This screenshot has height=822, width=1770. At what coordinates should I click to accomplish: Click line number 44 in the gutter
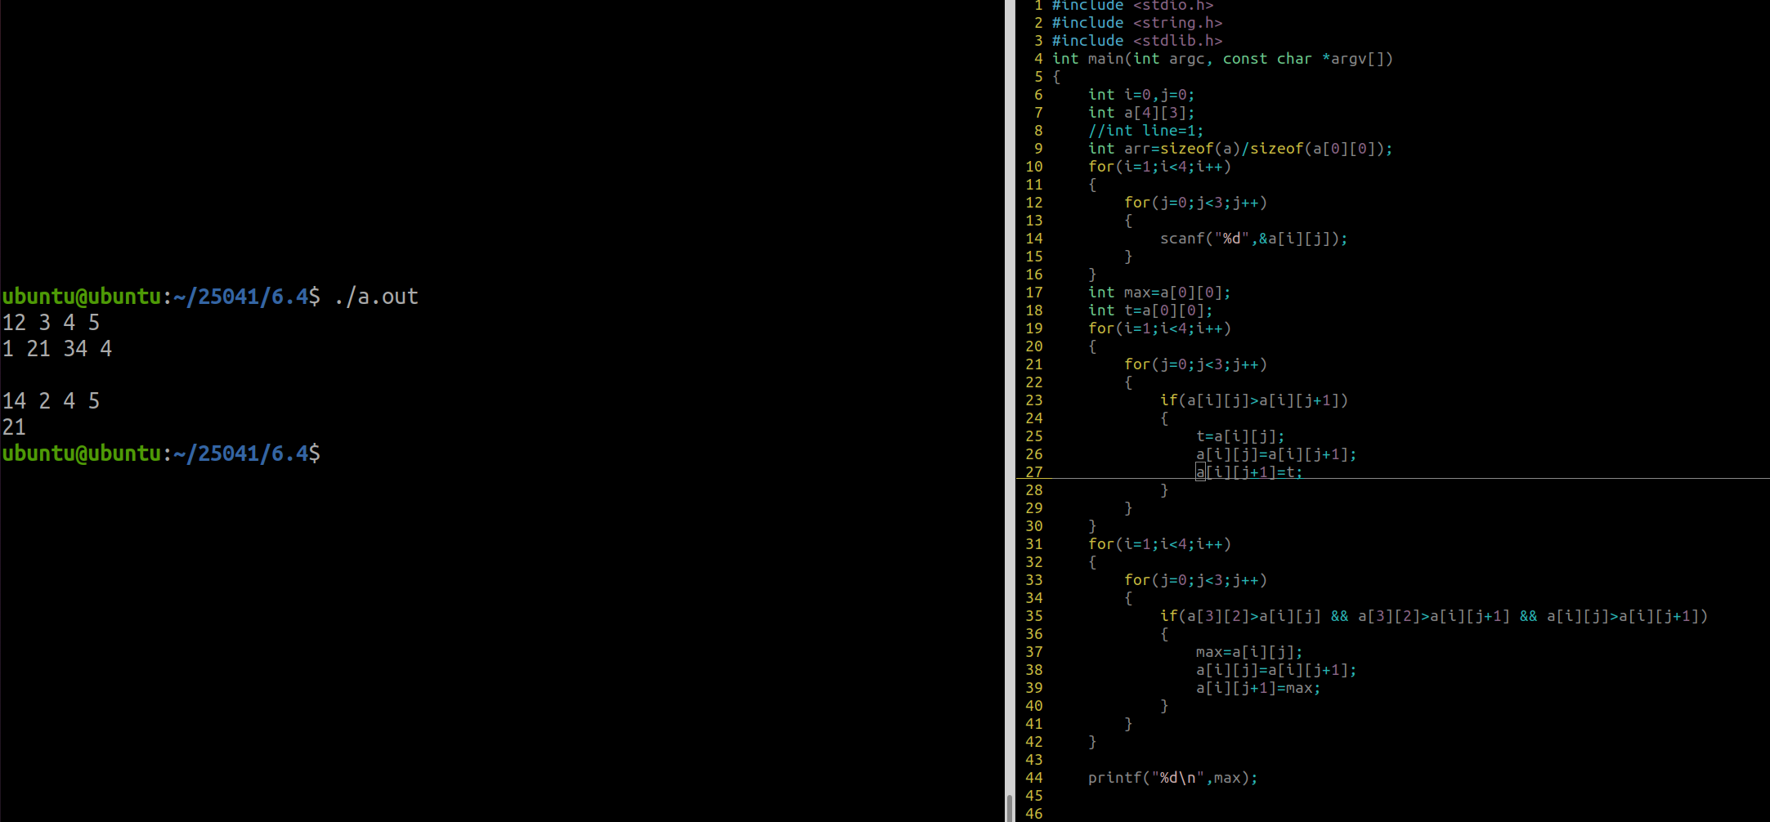(1034, 778)
